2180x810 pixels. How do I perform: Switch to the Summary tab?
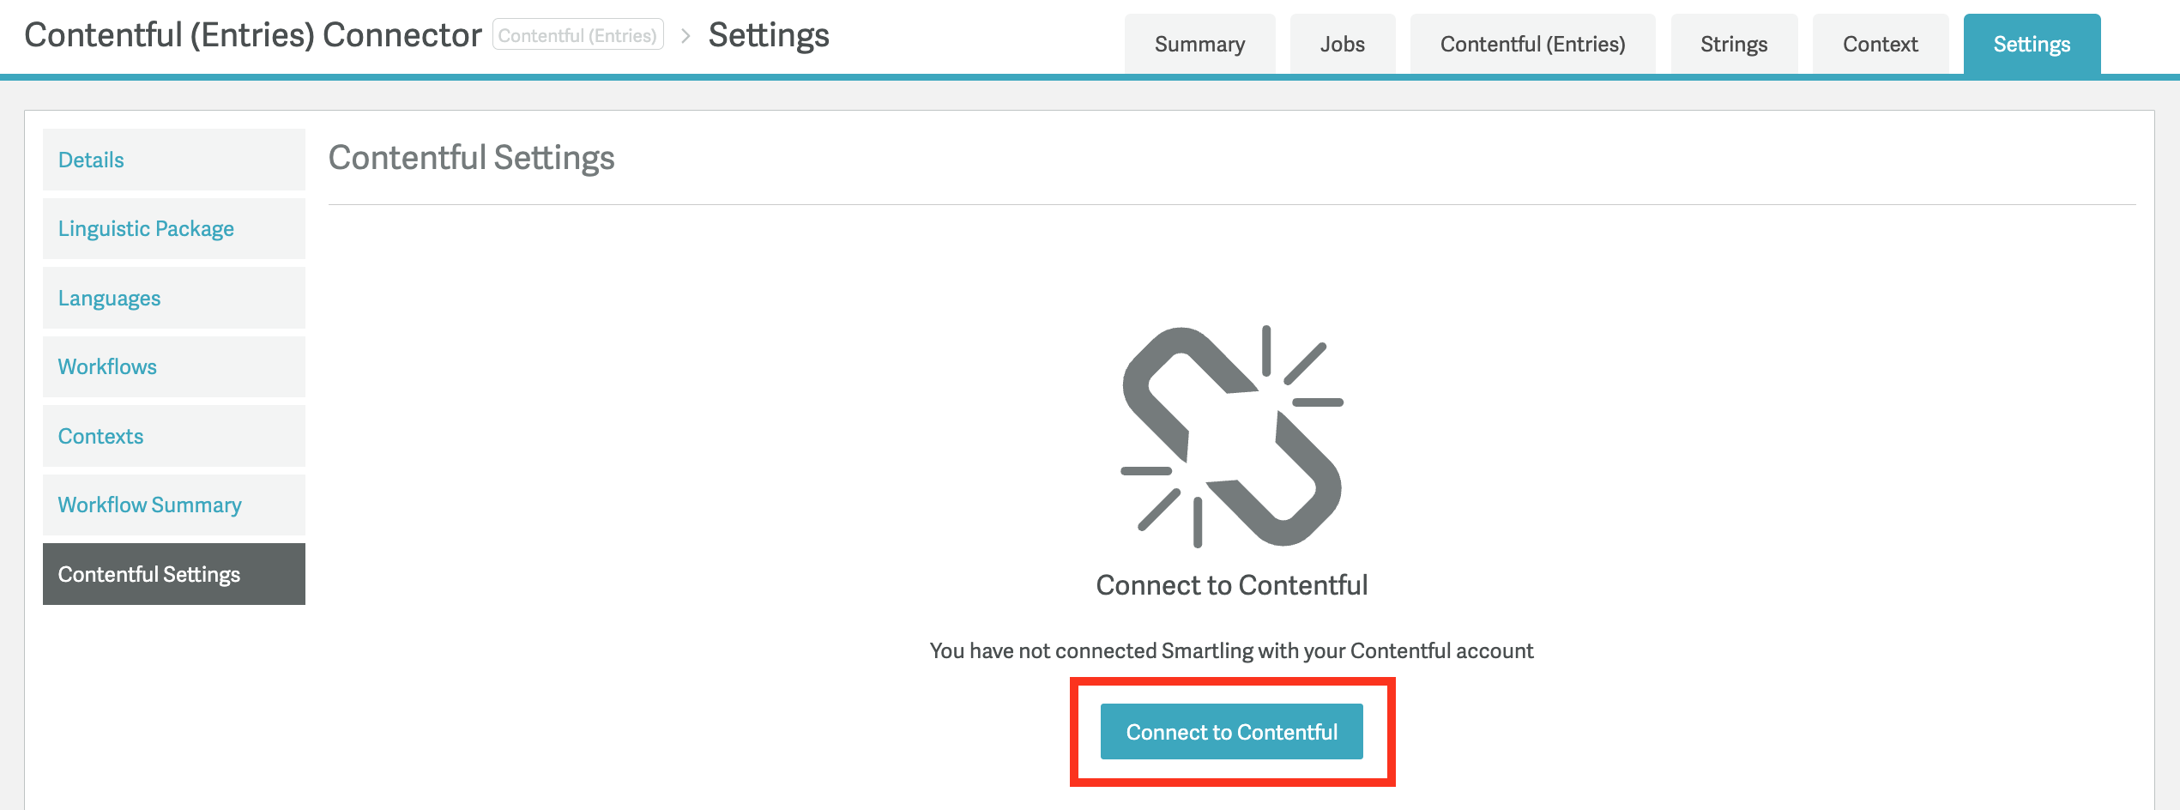[x=1199, y=43]
